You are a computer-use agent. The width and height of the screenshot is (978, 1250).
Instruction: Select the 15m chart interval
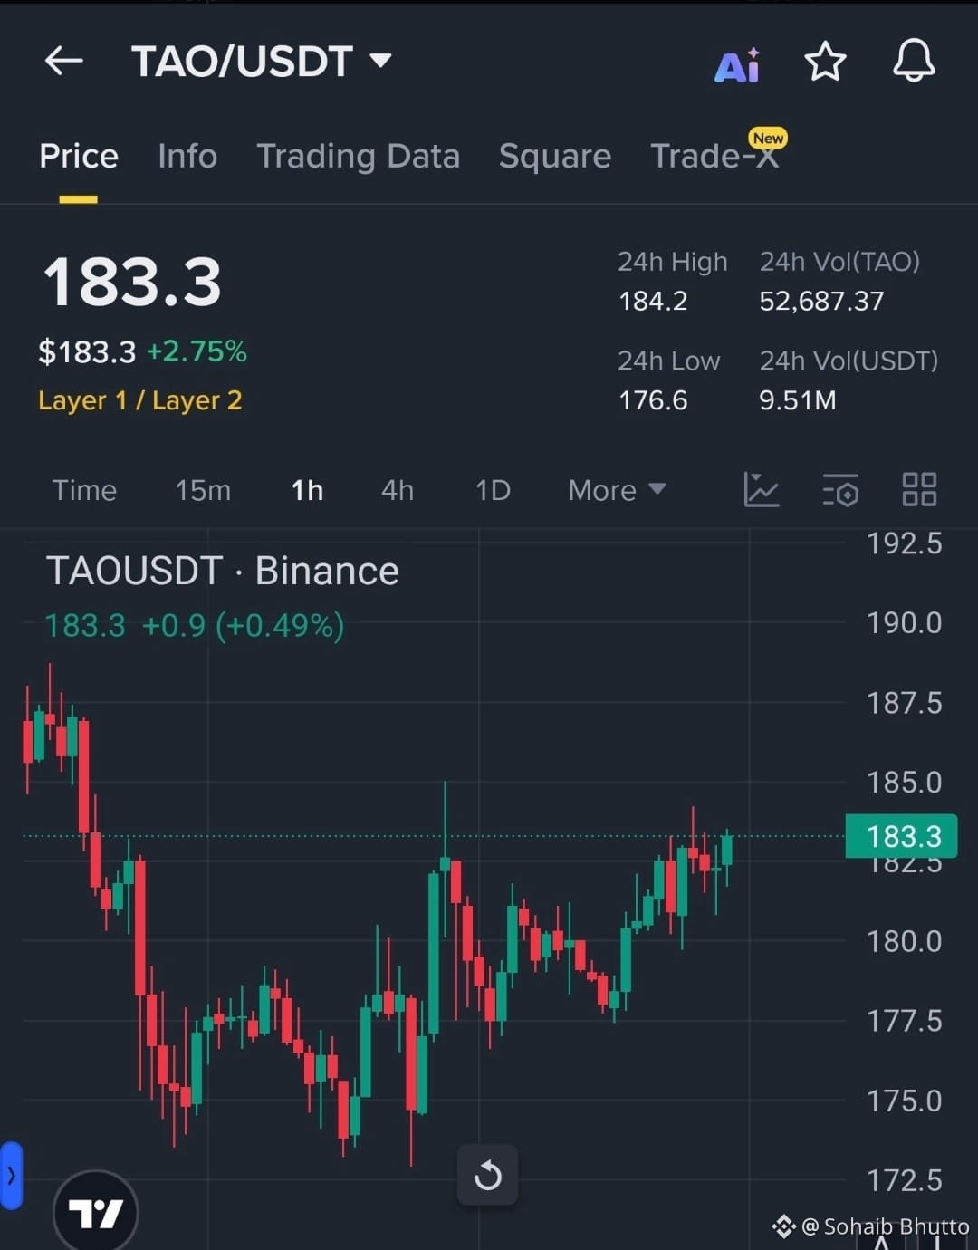pos(203,490)
